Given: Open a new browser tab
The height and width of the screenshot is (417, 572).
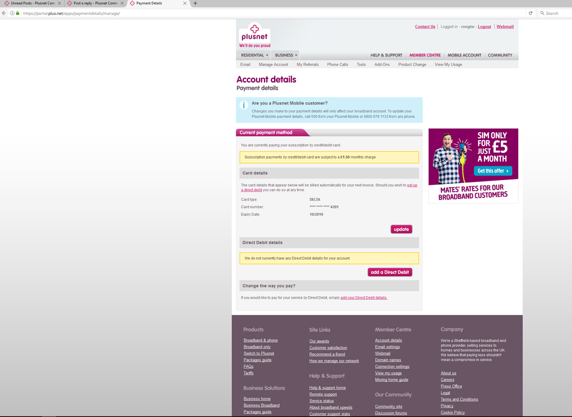Looking at the screenshot, I should point(195,3).
